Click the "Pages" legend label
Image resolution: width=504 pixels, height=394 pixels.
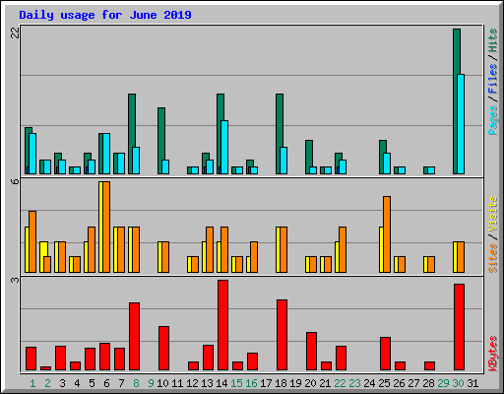click(493, 120)
